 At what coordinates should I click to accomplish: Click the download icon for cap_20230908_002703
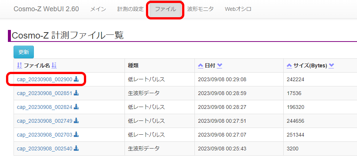click(x=76, y=135)
